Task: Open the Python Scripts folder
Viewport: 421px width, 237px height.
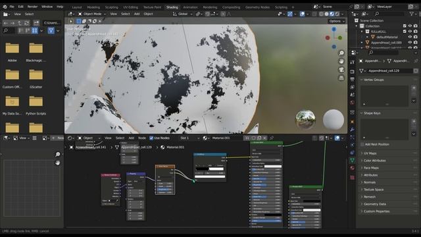Action: pyautogui.click(x=36, y=105)
